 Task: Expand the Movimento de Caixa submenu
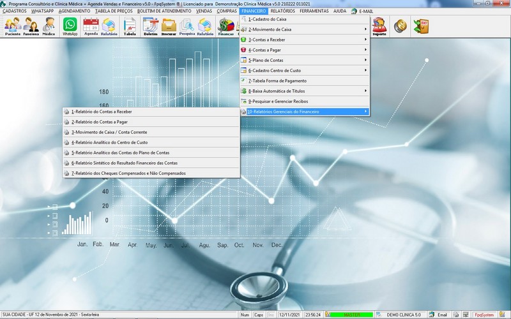(x=303, y=29)
